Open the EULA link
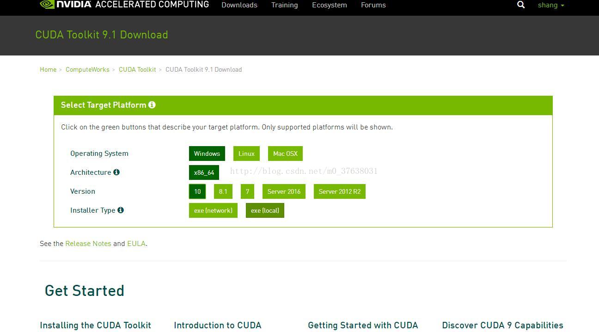 tap(136, 243)
